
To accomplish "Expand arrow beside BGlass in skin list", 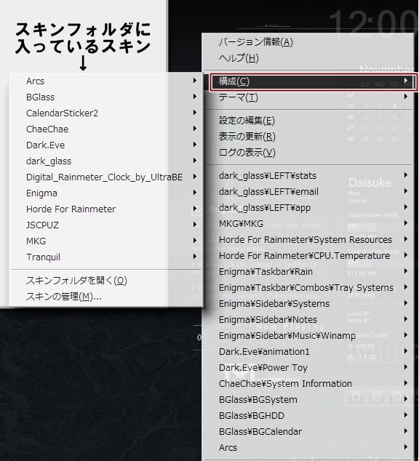I will coord(195,96).
